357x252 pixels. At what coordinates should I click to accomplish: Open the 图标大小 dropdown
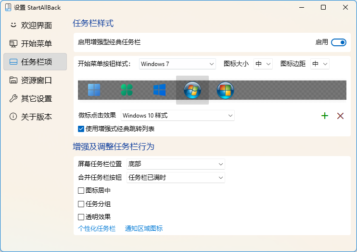click(263, 64)
